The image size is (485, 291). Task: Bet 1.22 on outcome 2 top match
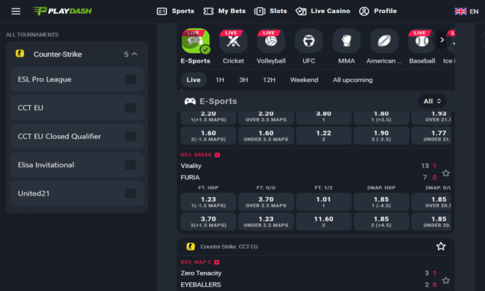tap(324, 135)
